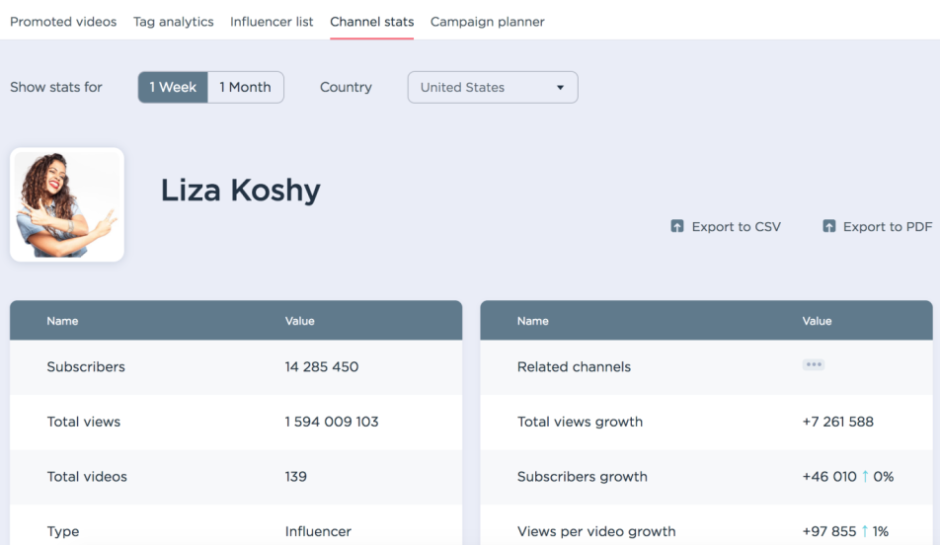Select the Total views row label
940x545 pixels.
click(x=83, y=422)
